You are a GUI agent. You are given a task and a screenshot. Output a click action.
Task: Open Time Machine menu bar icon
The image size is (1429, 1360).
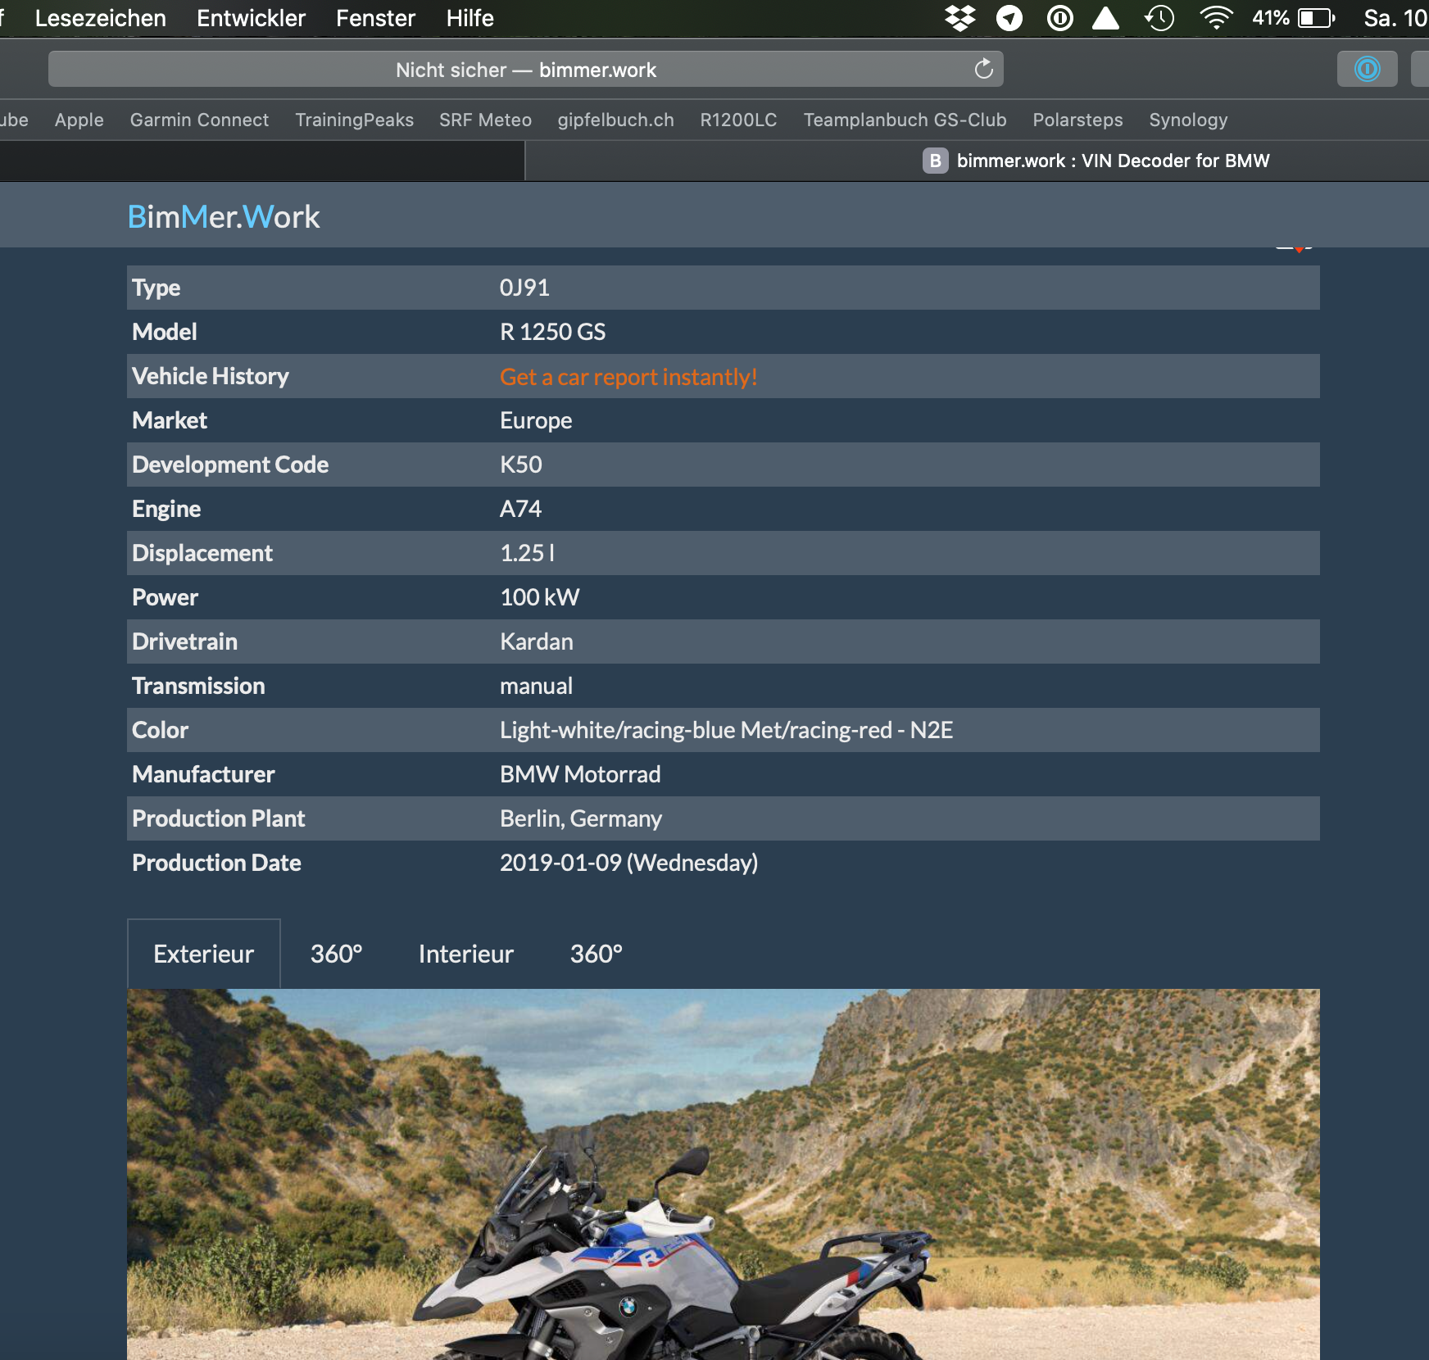click(x=1159, y=18)
